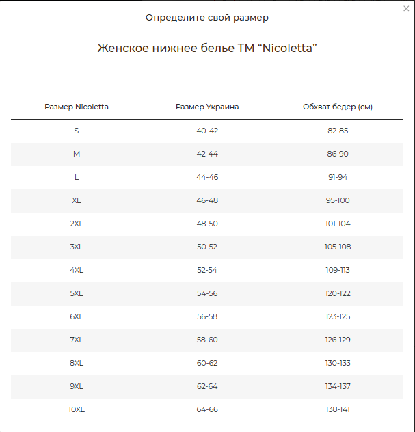Click hip measurement 130-133 cell

click(338, 363)
